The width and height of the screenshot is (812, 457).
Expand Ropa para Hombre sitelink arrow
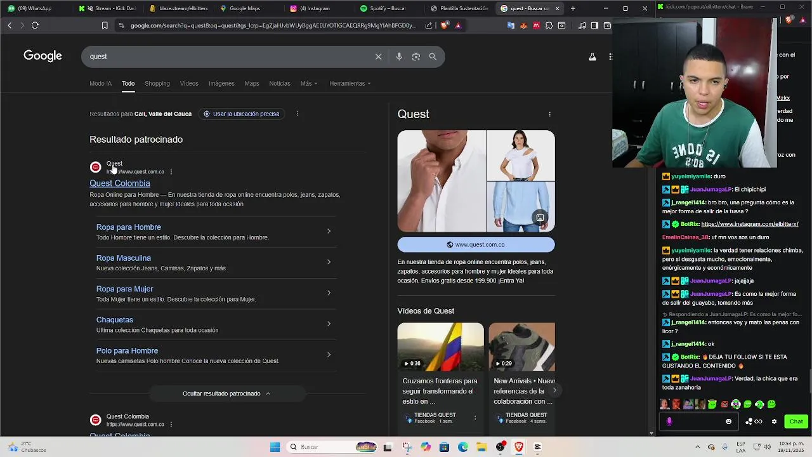click(x=329, y=231)
